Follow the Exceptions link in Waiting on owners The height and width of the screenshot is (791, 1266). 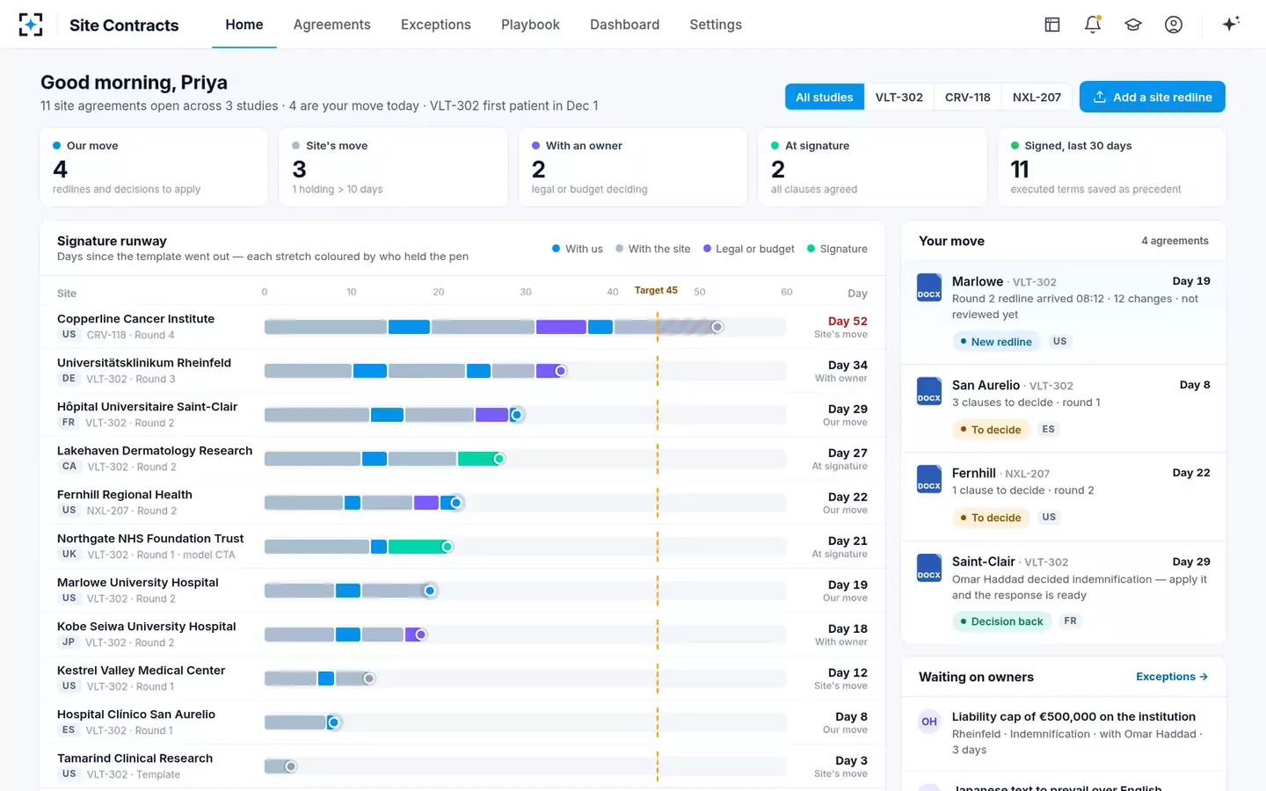(x=1172, y=677)
